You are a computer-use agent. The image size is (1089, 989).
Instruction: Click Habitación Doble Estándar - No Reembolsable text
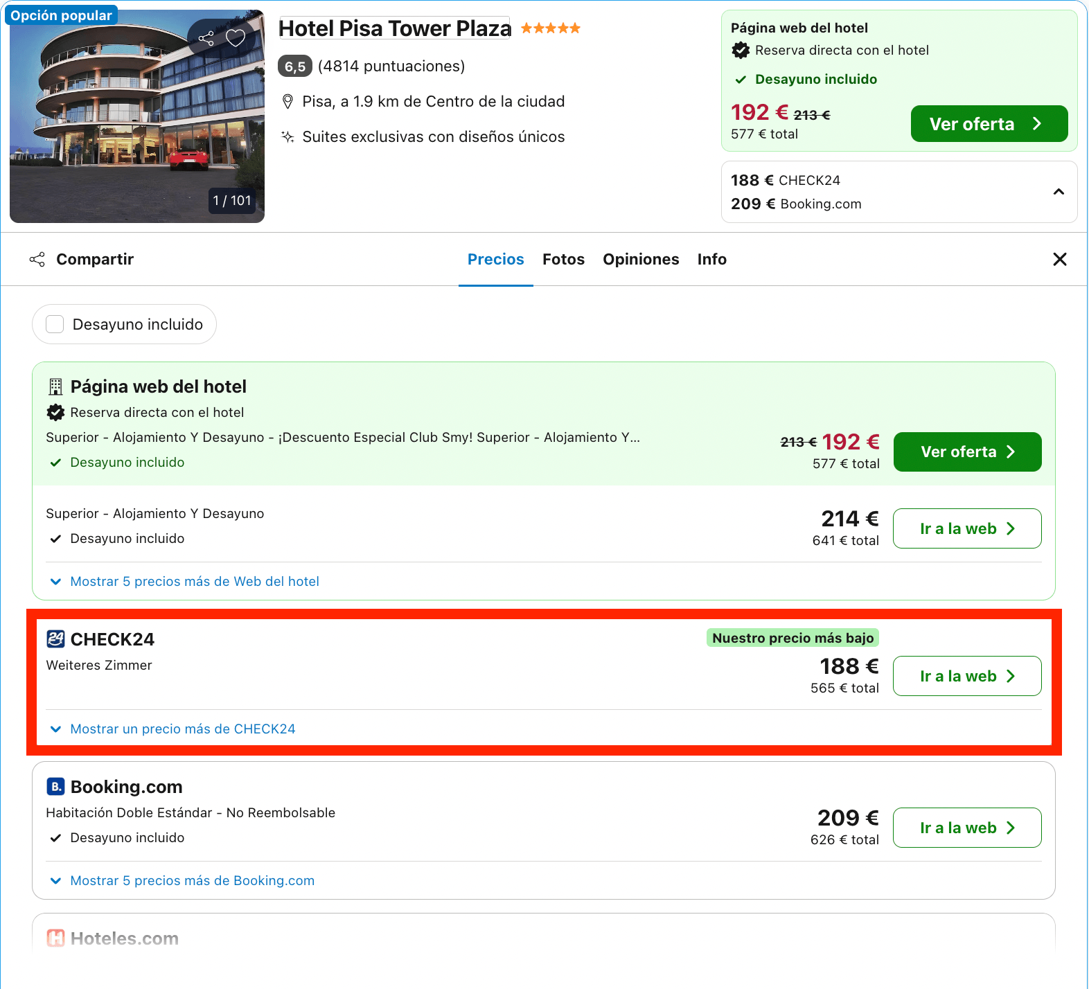click(x=191, y=813)
